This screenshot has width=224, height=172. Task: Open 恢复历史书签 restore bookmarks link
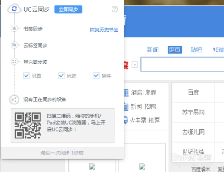coord(104,30)
